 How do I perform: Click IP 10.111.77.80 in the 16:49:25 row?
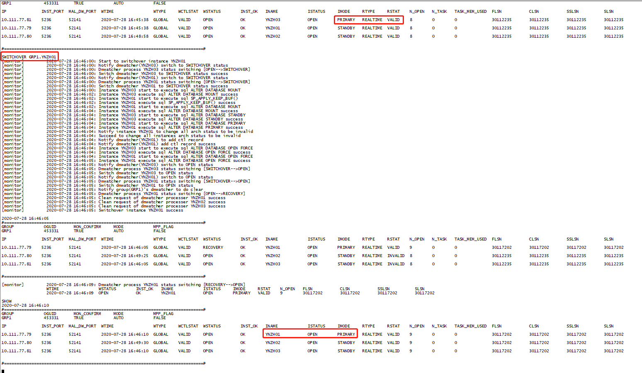(x=16, y=256)
